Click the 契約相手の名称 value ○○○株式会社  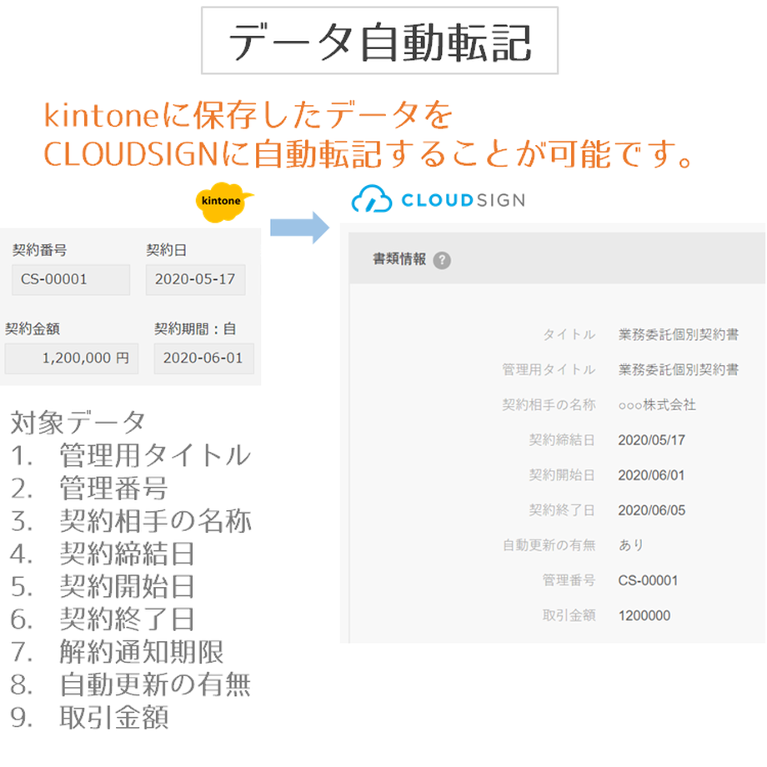point(657,405)
